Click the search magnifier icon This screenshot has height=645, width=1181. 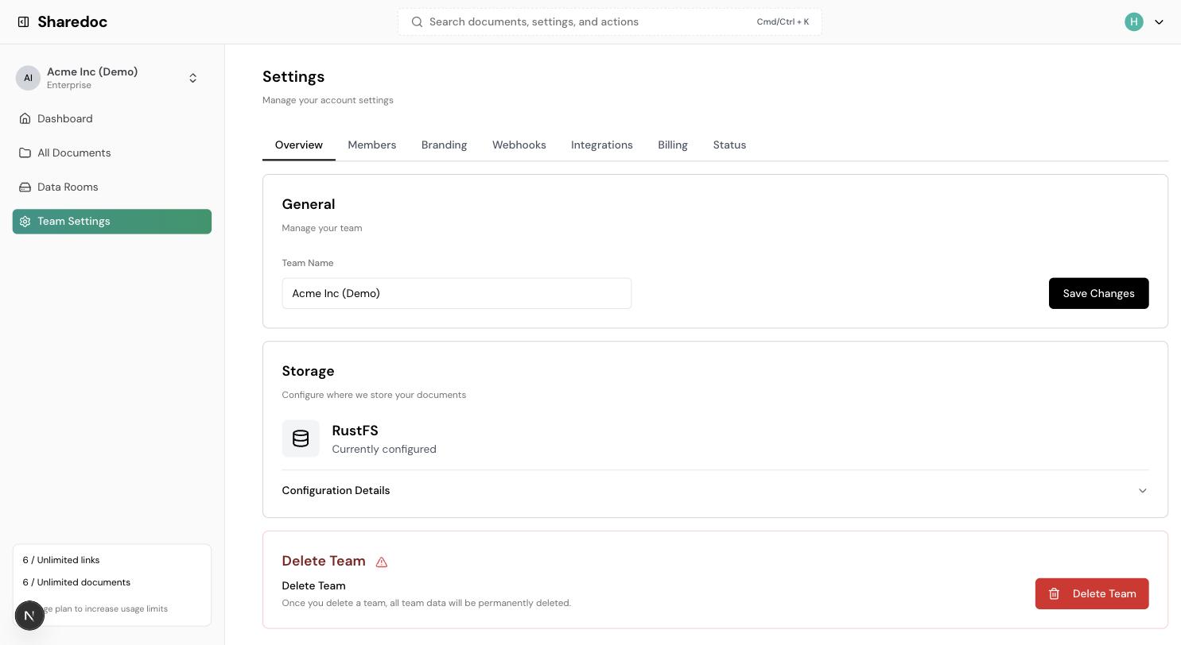[x=416, y=22]
